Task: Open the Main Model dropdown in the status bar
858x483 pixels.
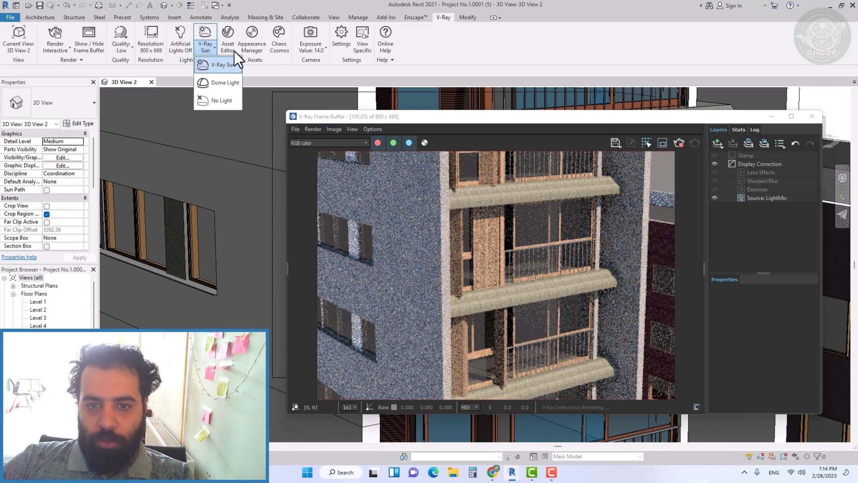Action: click(597, 457)
